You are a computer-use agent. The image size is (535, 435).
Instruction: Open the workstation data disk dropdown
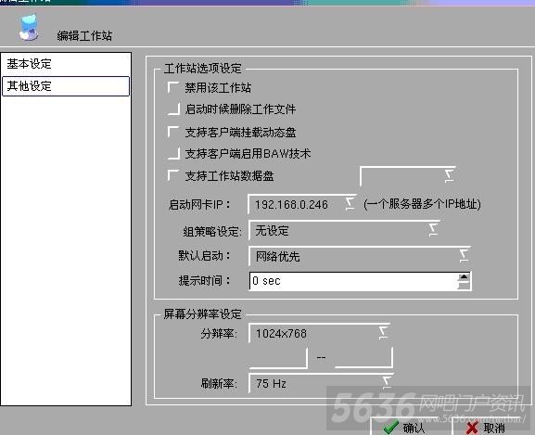[450, 176]
